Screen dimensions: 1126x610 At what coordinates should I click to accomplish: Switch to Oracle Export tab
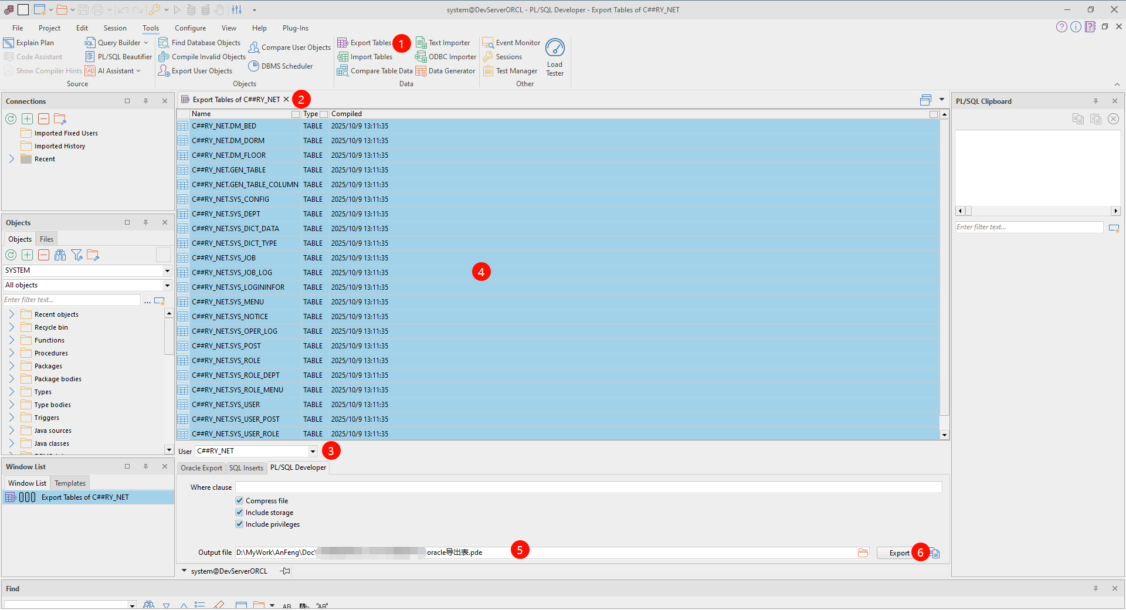coord(201,468)
